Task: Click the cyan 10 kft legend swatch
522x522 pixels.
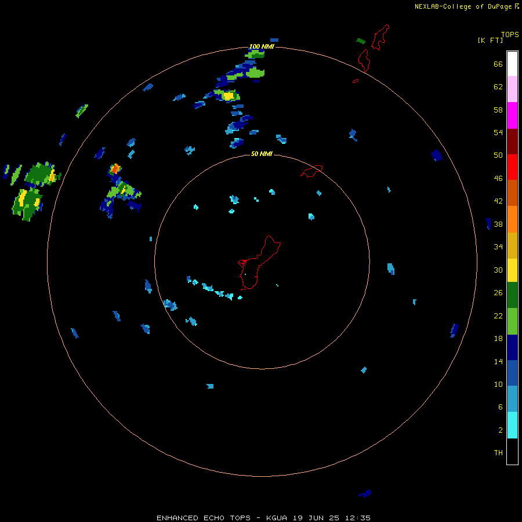Action: pyautogui.click(x=512, y=425)
